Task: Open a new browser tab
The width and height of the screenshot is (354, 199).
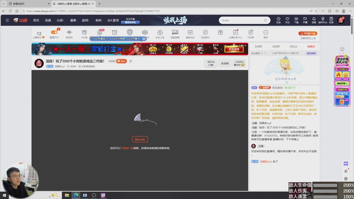Action: (x=99, y=4)
